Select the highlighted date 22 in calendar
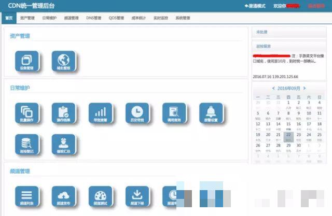The image size is (332, 216). pyautogui.click(x=288, y=137)
